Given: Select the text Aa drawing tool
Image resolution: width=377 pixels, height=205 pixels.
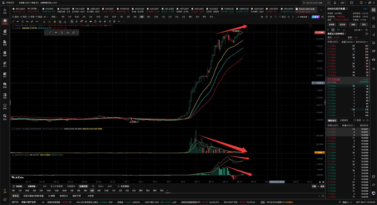Looking at the screenshot, I should pyautogui.click(x=27, y=22).
